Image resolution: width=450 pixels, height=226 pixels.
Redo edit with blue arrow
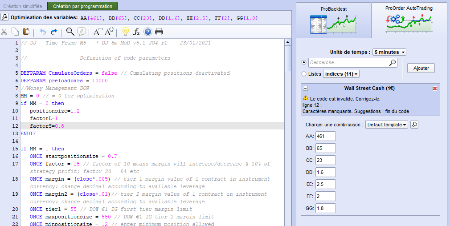tap(53, 32)
